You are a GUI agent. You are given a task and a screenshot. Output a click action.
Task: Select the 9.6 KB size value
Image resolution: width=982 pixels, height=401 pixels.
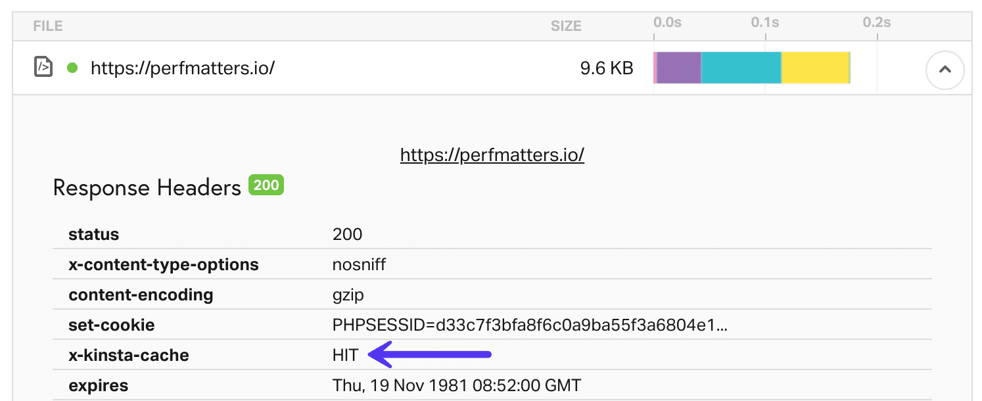click(605, 67)
